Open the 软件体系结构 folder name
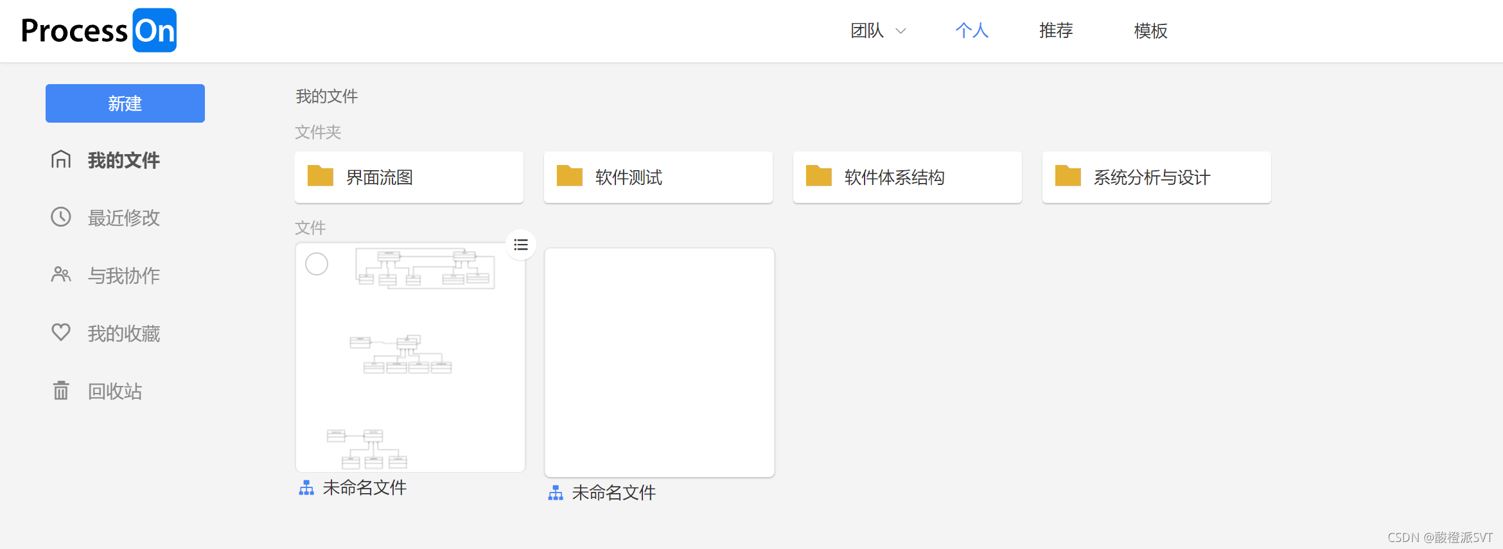Screen dimensions: 1503x549 pyautogui.click(x=895, y=177)
